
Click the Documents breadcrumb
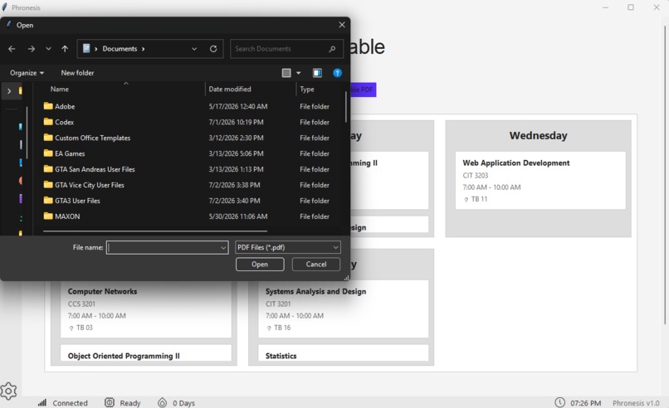(120, 49)
